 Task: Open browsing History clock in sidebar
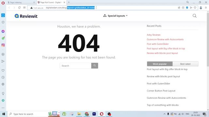(3, 77)
